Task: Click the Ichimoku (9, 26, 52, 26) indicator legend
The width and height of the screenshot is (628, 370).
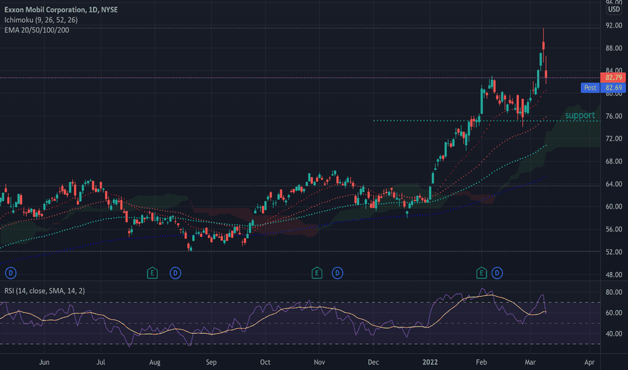Action: click(x=41, y=20)
